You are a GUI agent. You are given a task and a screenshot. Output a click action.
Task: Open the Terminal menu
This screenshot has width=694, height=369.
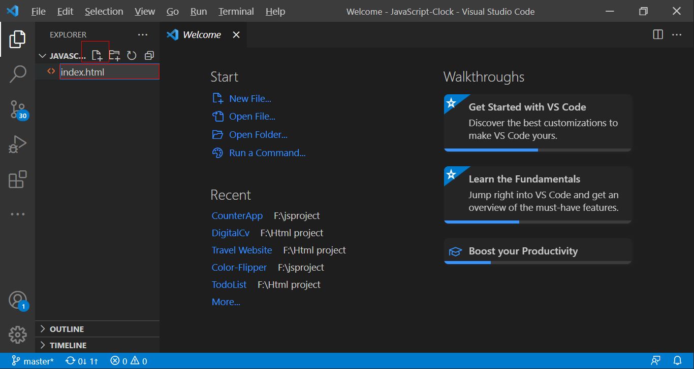237,11
